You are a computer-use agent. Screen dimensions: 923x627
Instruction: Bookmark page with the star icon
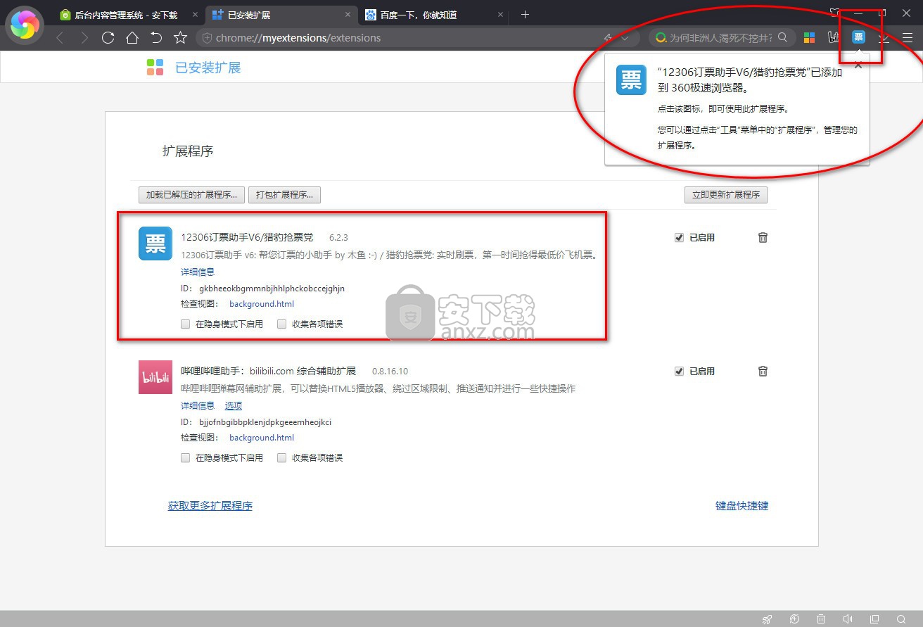pyautogui.click(x=181, y=38)
